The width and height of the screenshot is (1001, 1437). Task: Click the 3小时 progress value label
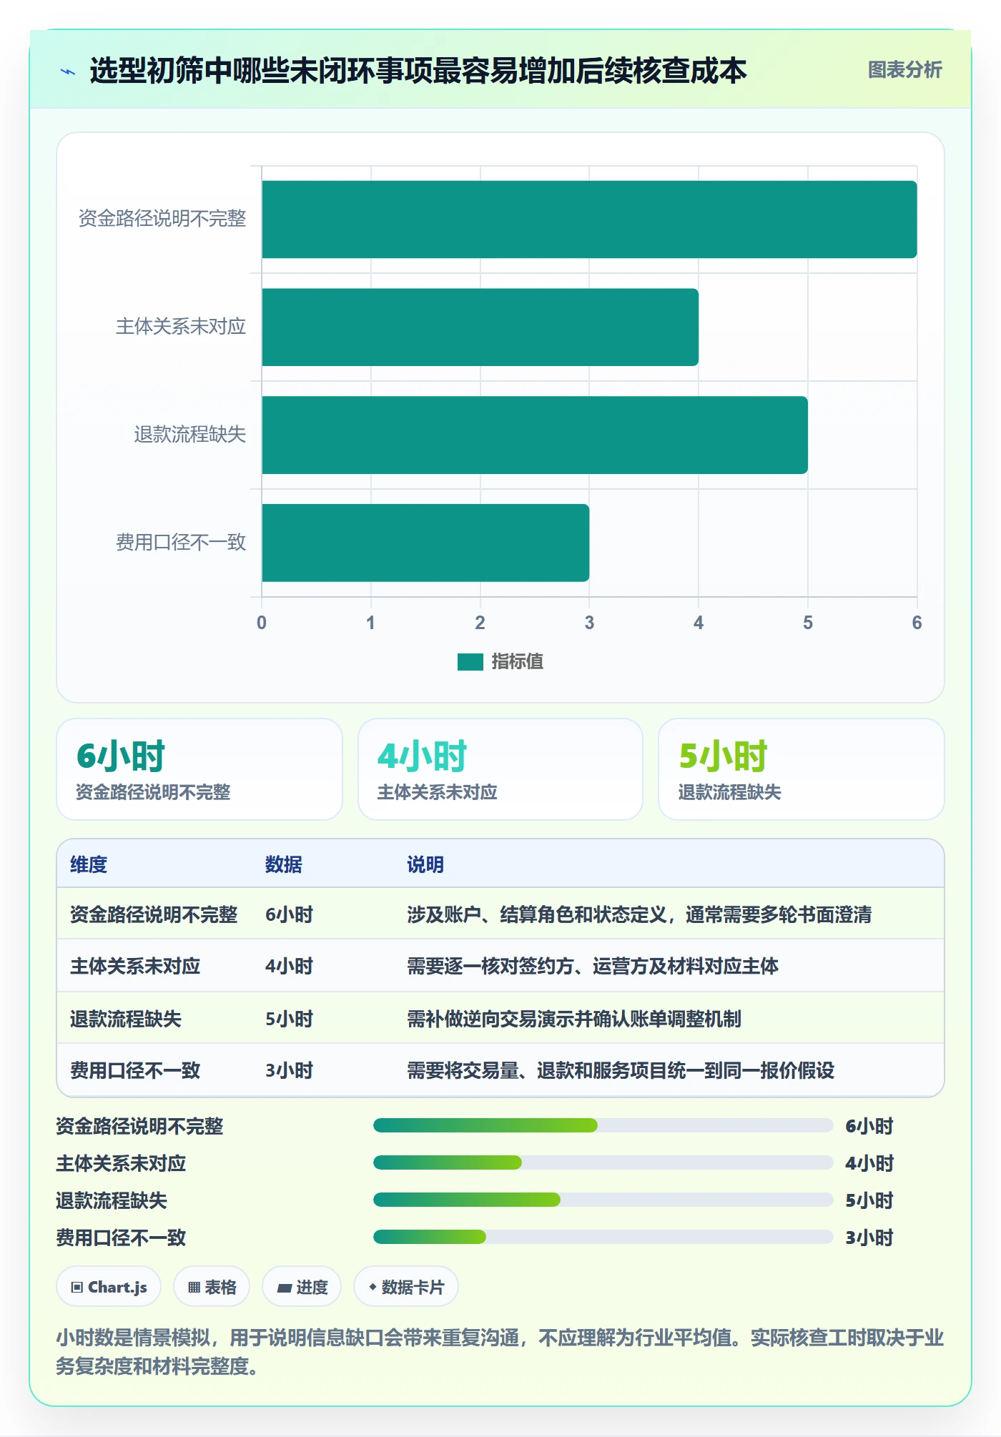869,1238
